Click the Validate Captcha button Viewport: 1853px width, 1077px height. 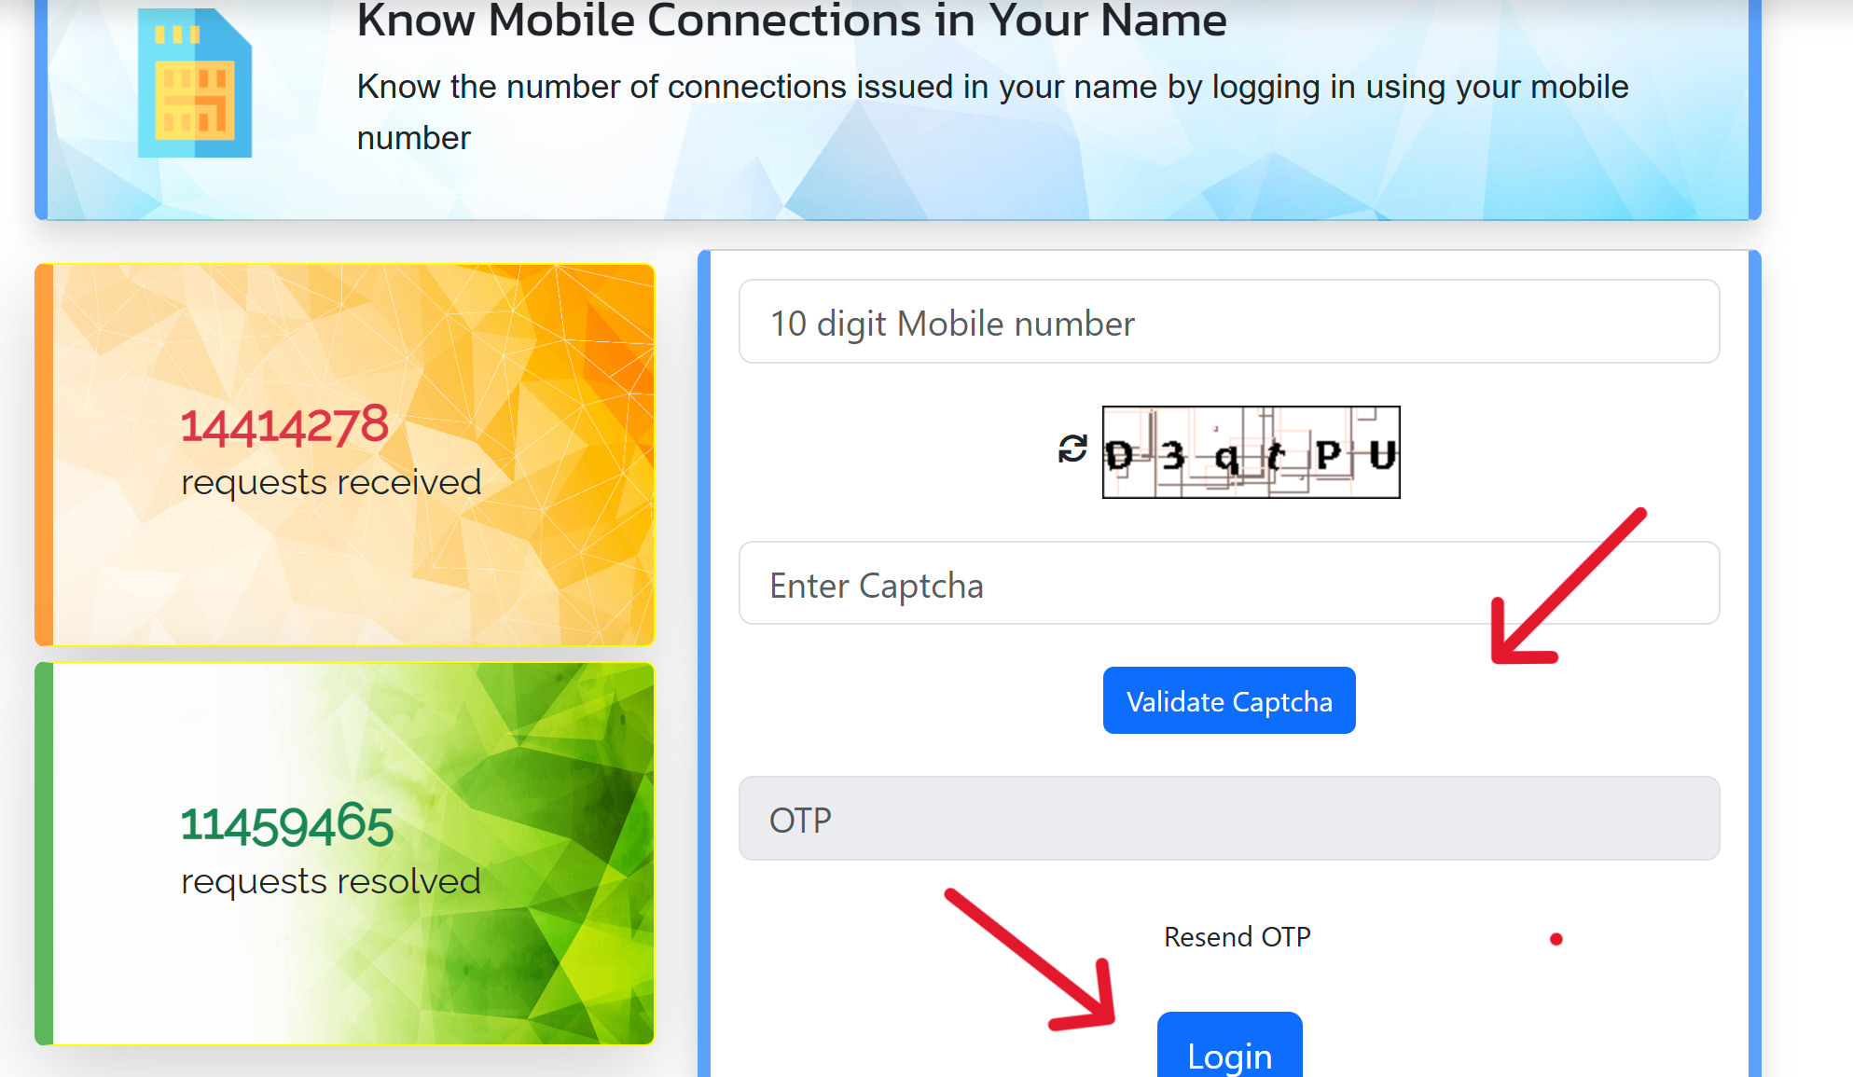[x=1229, y=700]
